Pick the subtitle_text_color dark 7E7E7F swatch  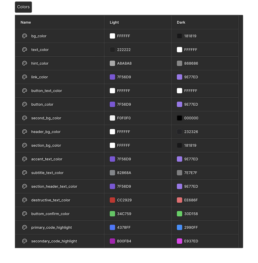179,173
